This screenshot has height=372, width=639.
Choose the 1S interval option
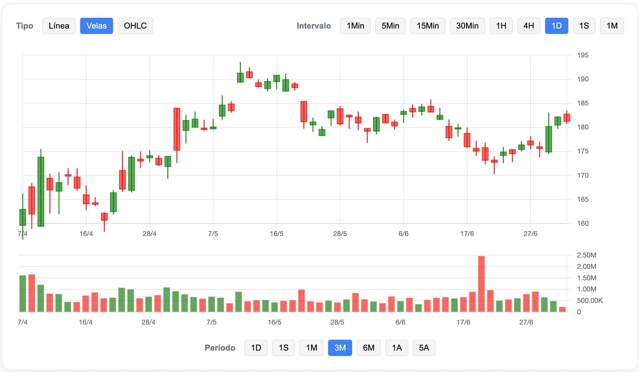pyautogui.click(x=584, y=26)
